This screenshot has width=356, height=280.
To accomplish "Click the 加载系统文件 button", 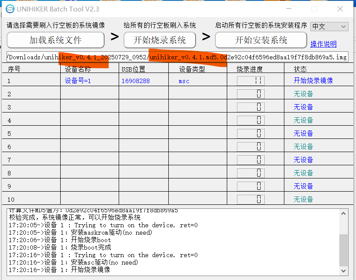I will tap(56, 40).
